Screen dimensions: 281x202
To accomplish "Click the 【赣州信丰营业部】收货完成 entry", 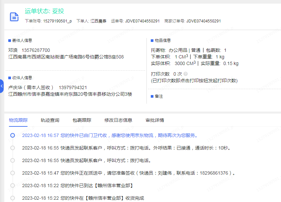I will (83, 198).
